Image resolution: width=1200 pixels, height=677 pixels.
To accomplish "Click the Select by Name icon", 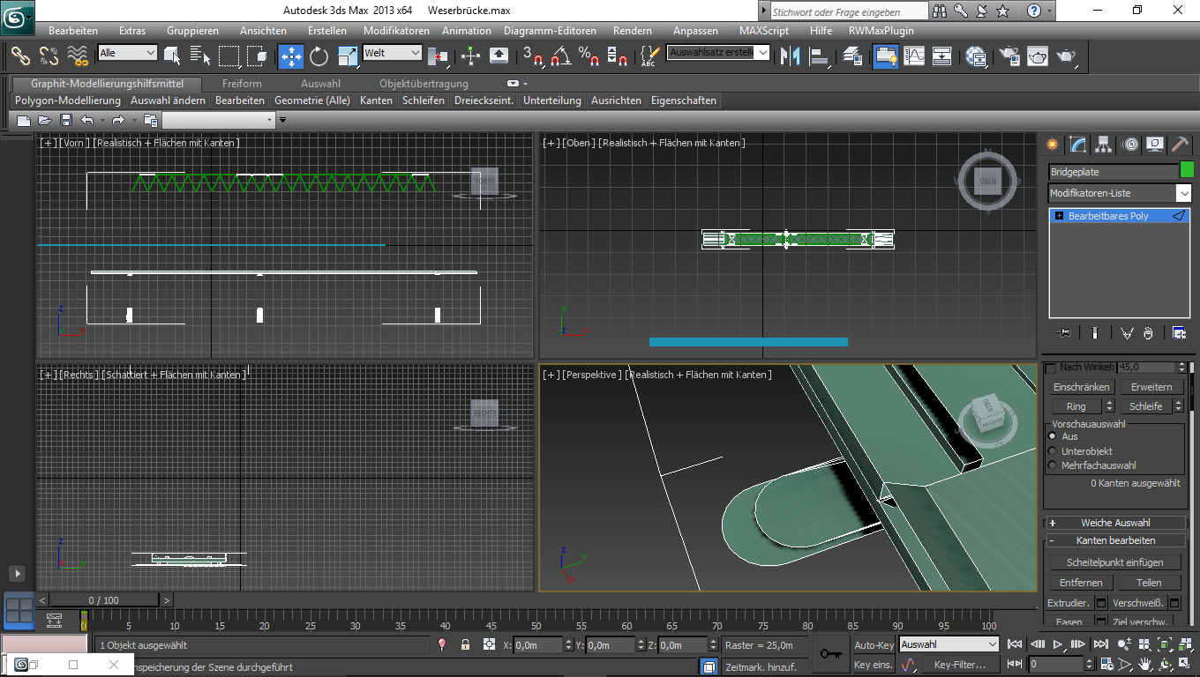I will click(x=200, y=56).
